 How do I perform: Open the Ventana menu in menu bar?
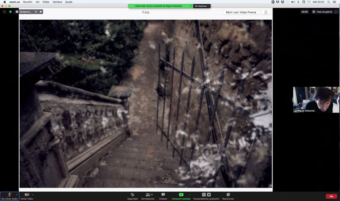click(x=57, y=2)
